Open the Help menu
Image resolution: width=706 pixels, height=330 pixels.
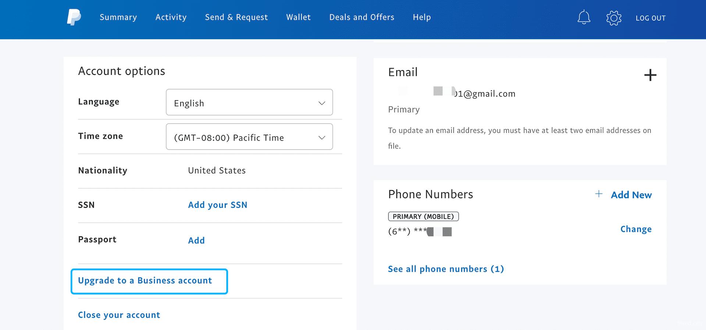[422, 17]
